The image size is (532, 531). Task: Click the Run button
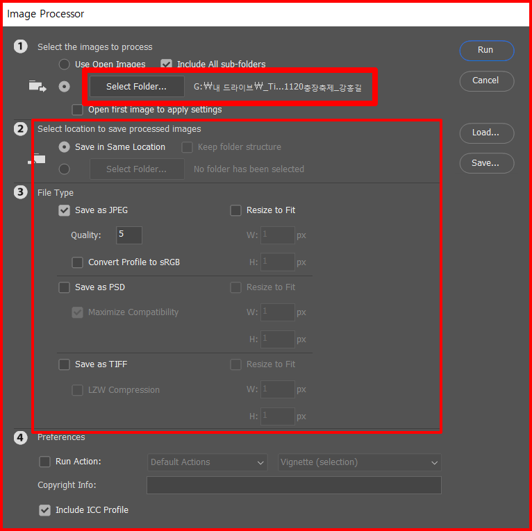[487, 51]
